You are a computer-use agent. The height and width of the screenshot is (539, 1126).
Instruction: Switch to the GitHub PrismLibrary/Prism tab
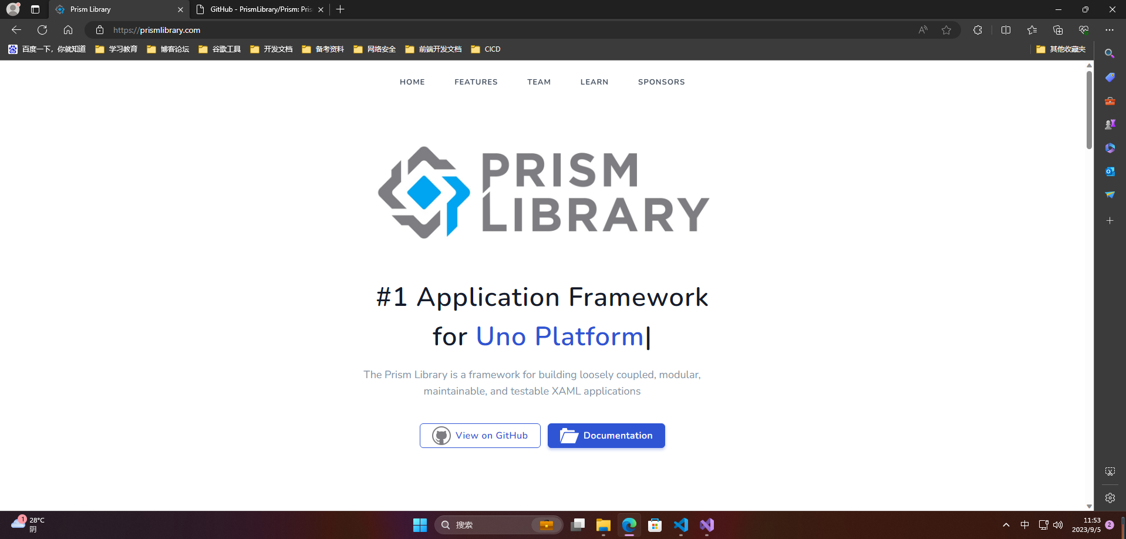[x=260, y=9]
